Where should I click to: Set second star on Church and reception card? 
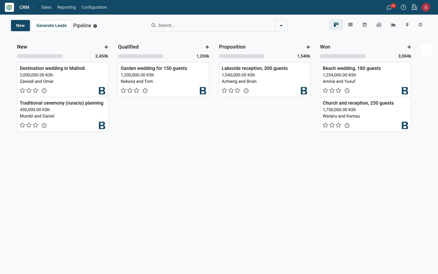click(x=332, y=125)
